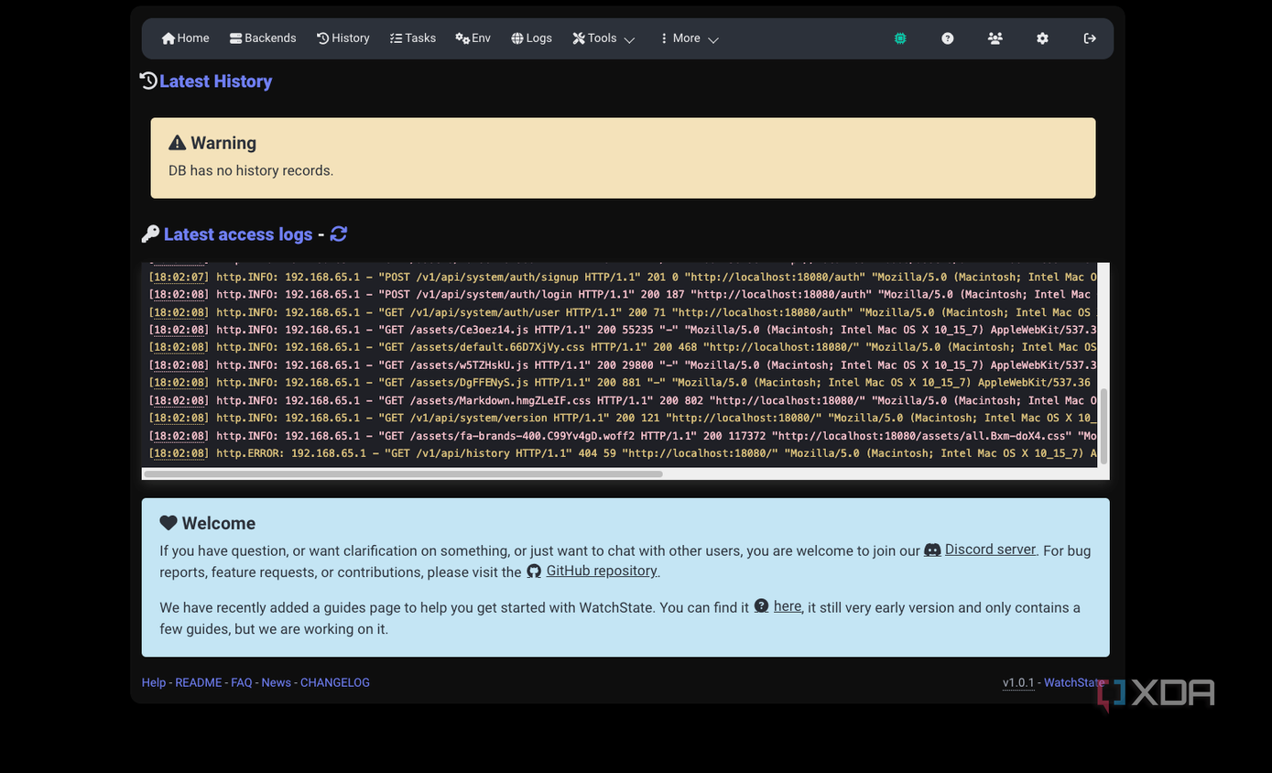Image resolution: width=1272 pixels, height=773 pixels.
Task: Open the History page from navbar
Action: 343,38
